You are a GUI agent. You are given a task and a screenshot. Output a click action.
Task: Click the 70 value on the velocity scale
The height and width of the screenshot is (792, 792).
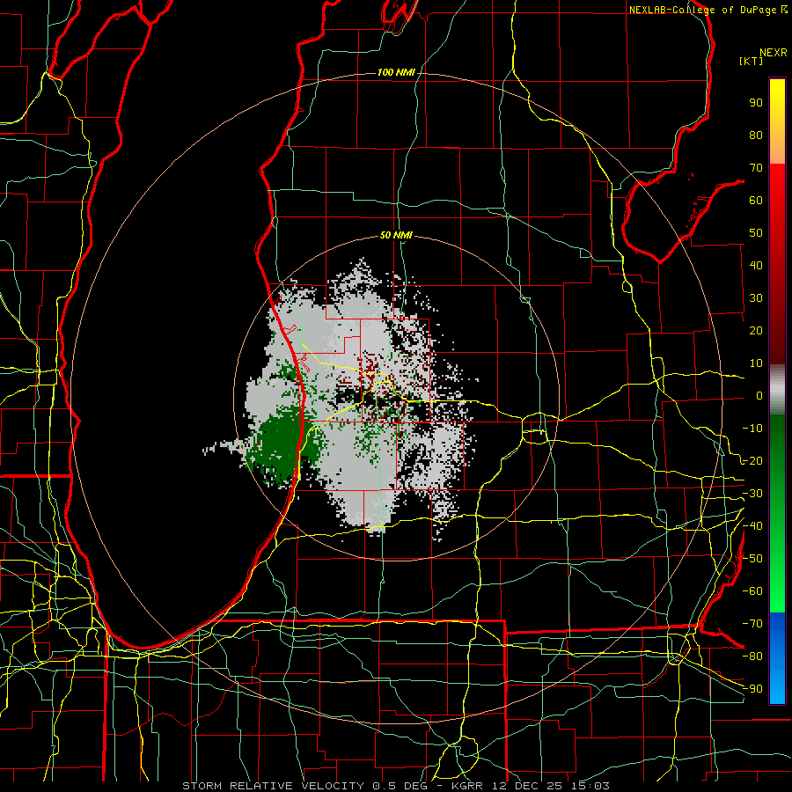pyautogui.click(x=756, y=168)
